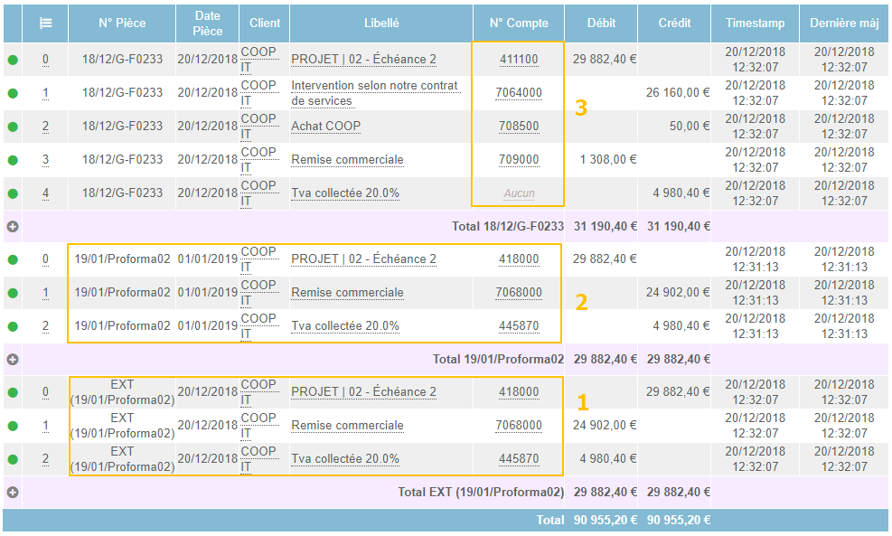Expand the Total 19/01/Proforma02 group plus icon
The image size is (892, 536).
pos(13,359)
